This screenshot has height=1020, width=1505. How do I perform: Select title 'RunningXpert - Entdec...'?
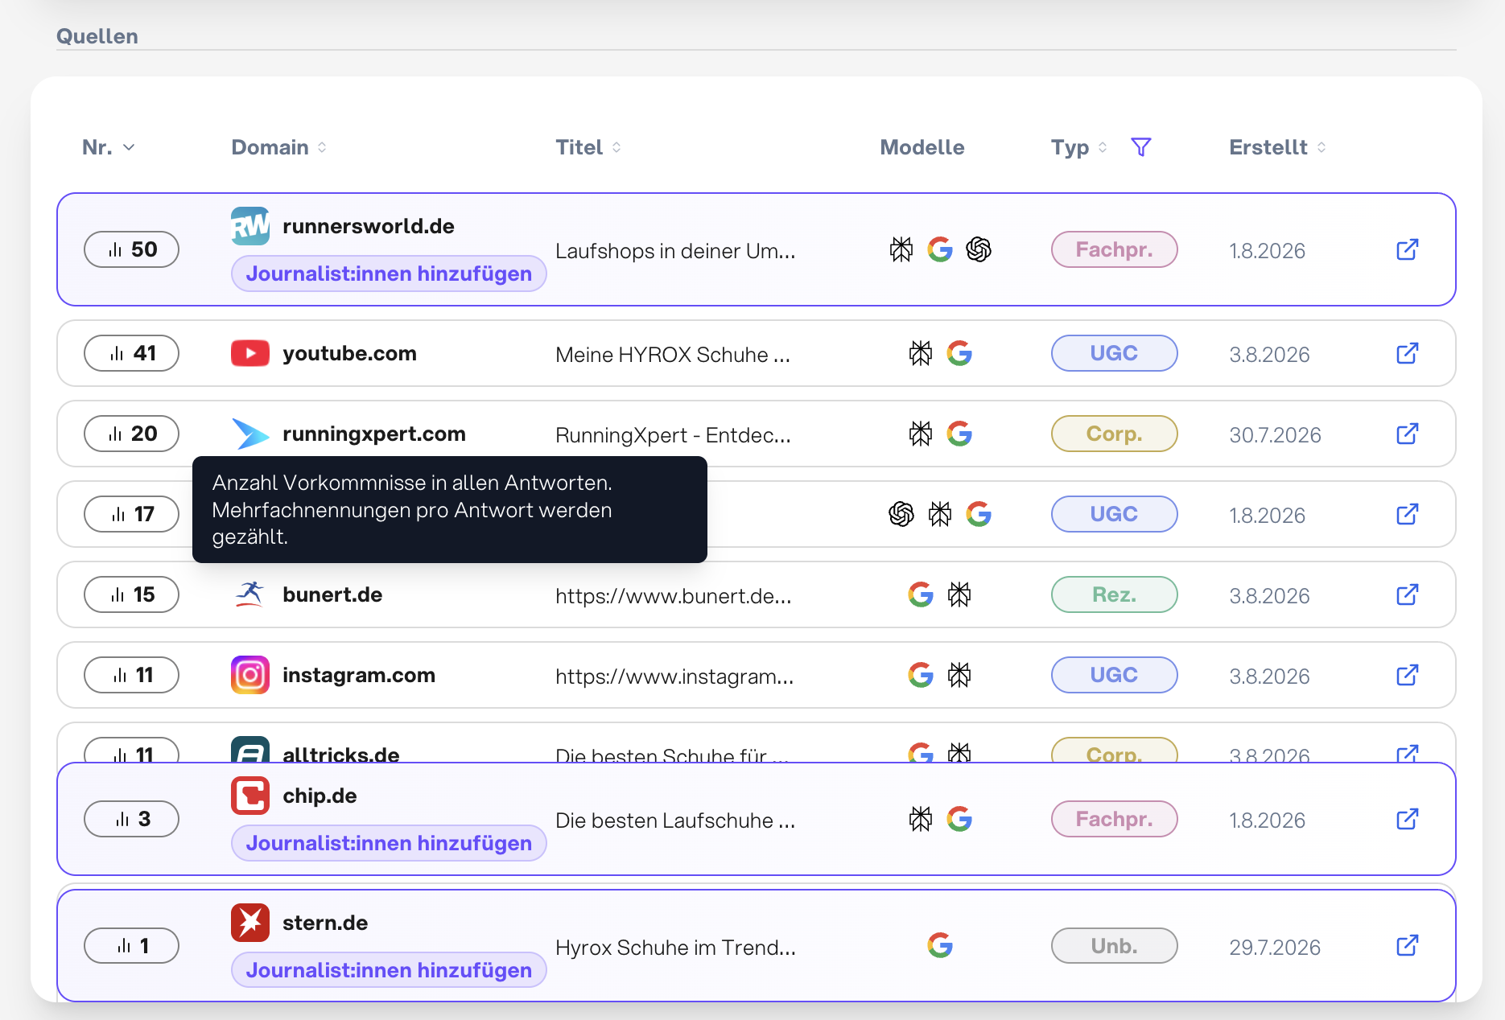pyautogui.click(x=673, y=435)
